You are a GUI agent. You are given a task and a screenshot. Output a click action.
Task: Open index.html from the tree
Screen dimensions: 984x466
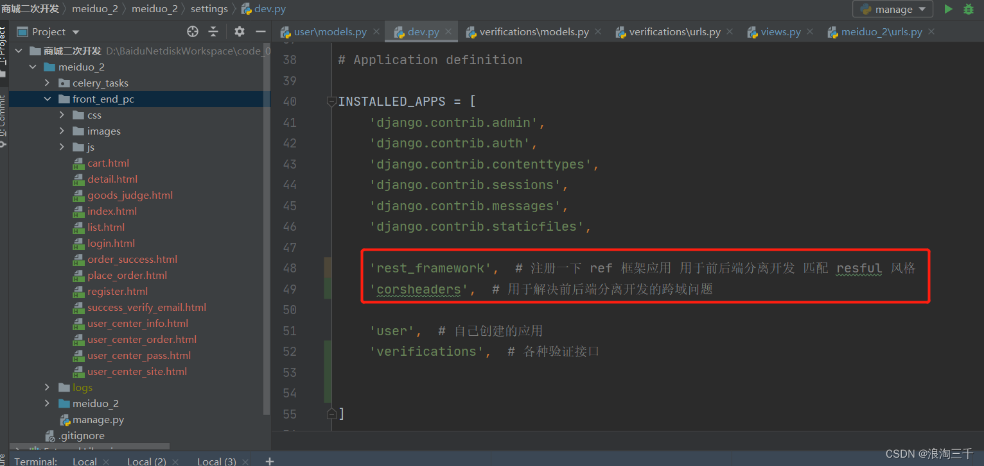[x=112, y=211]
